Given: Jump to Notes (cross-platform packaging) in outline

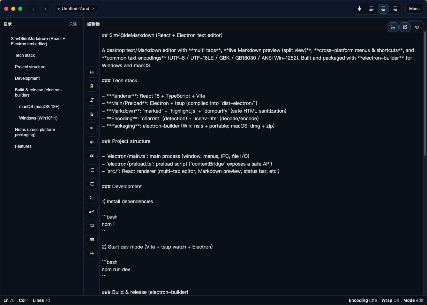Looking at the screenshot, I should 35,132.
